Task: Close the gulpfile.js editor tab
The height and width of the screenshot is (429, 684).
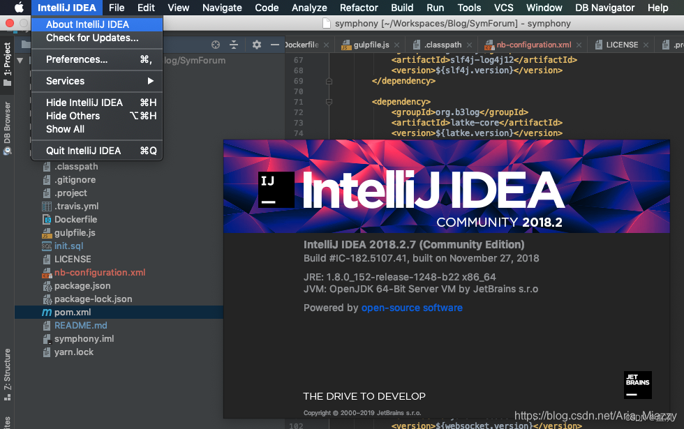Action: coord(396,45)
